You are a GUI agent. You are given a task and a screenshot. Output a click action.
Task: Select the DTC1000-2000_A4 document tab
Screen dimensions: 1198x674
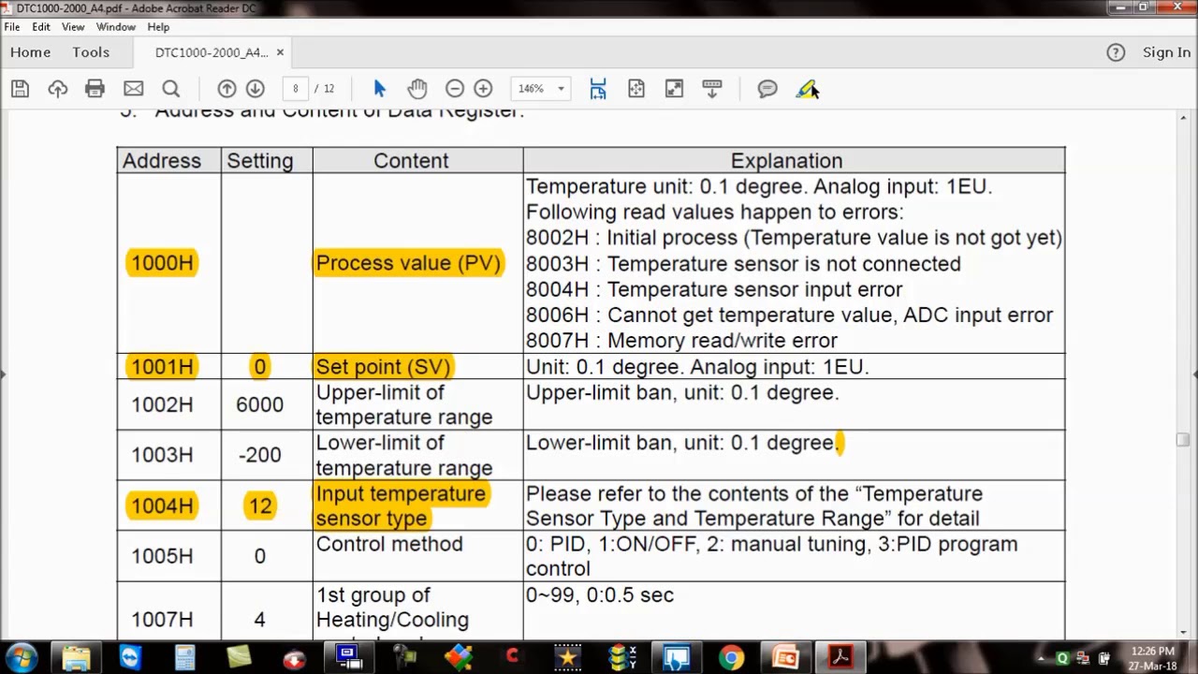coord(212,52)
